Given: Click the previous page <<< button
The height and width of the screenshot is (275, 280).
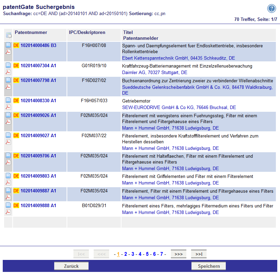Looking at the screenshot, I should 102,254.
